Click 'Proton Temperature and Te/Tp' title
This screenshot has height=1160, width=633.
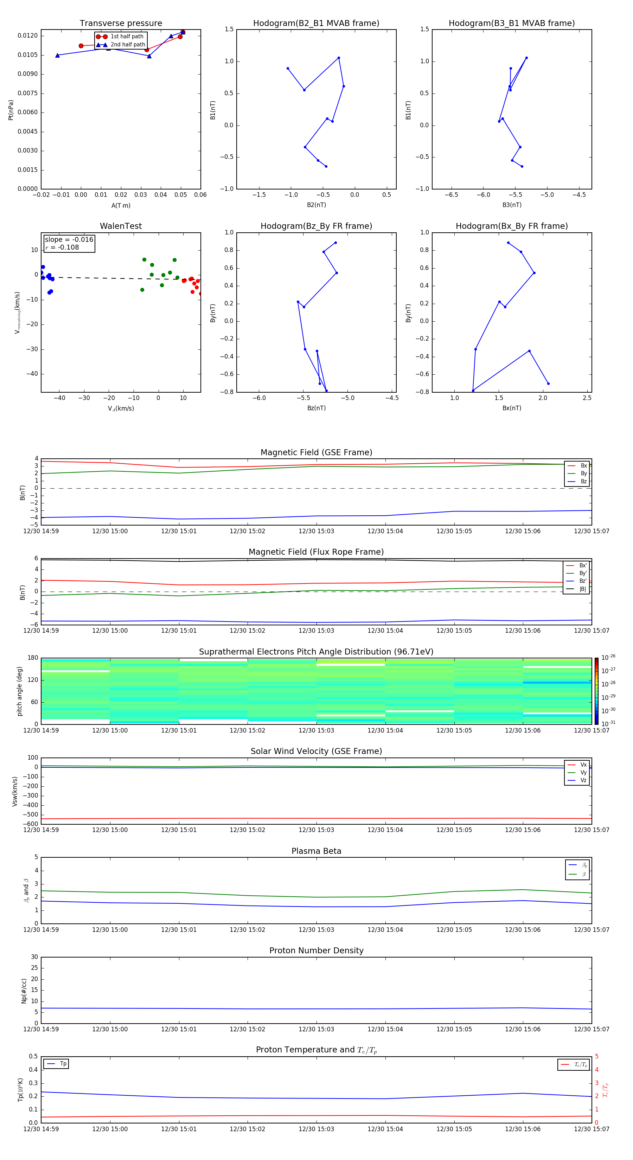[x=316, y=1050]
